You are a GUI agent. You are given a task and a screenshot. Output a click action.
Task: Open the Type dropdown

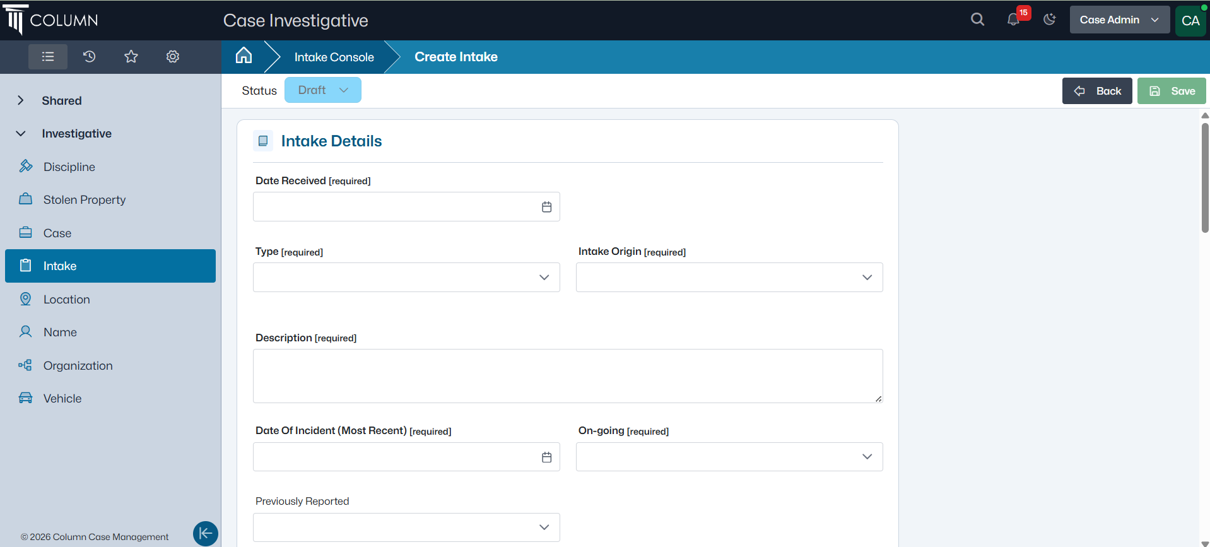[x=406, y=278]
